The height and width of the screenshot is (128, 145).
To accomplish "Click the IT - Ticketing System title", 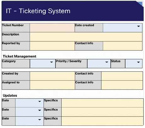I will pos(38,11).
